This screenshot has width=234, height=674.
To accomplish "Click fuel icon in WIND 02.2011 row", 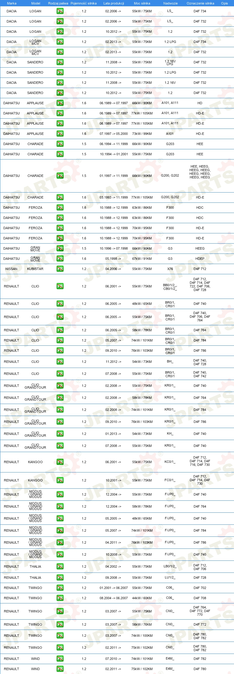I will (60, 669).
